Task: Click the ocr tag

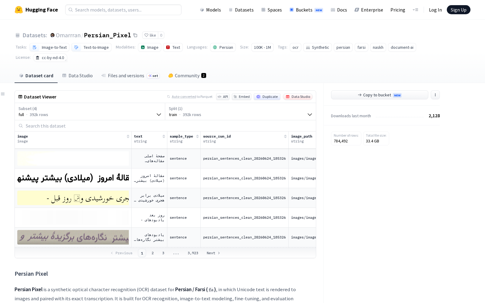Action: 296,47
